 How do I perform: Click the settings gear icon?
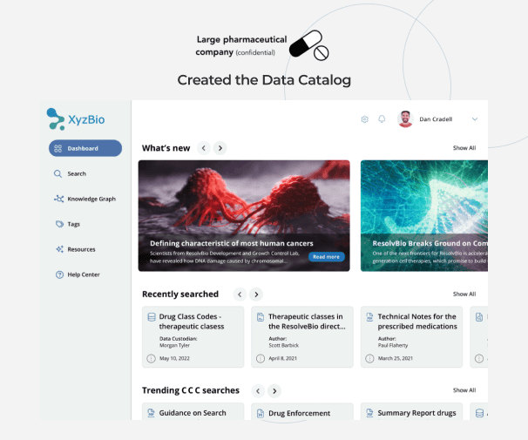coord(365,119)
